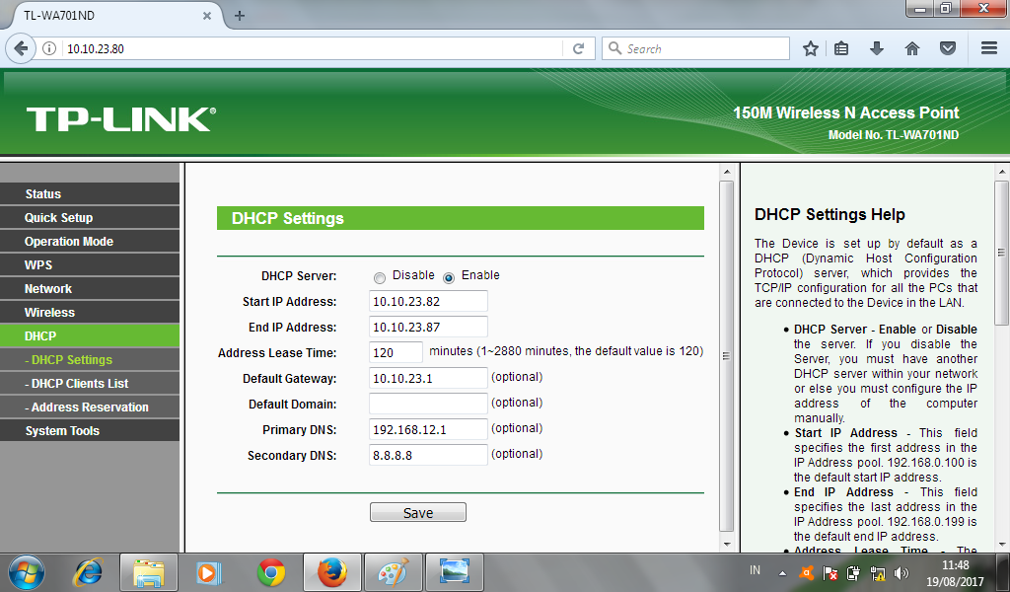Click the help pane scrollbar thumb

(1002, 252)
